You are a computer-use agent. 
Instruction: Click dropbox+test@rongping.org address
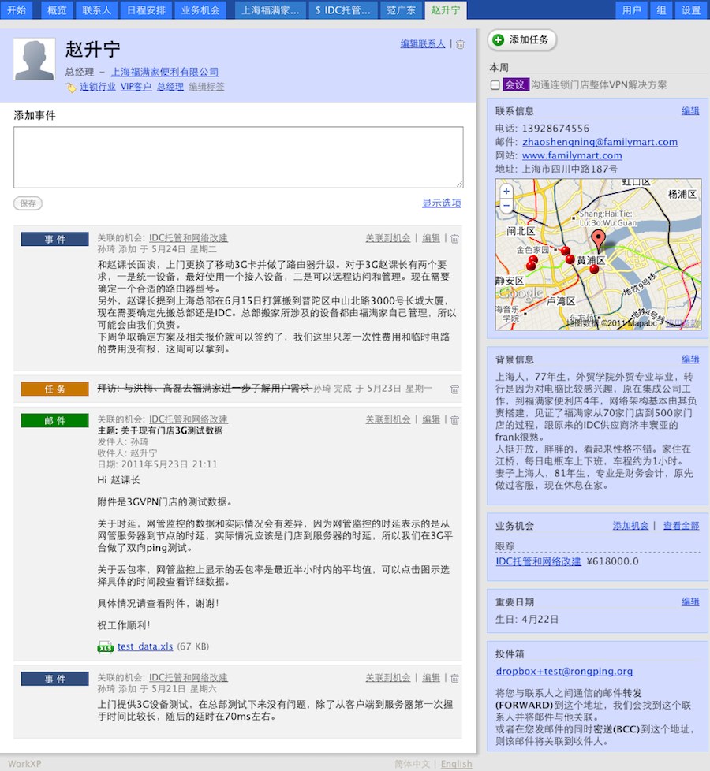coord(564,671)
